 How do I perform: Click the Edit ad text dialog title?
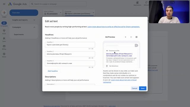51,21
